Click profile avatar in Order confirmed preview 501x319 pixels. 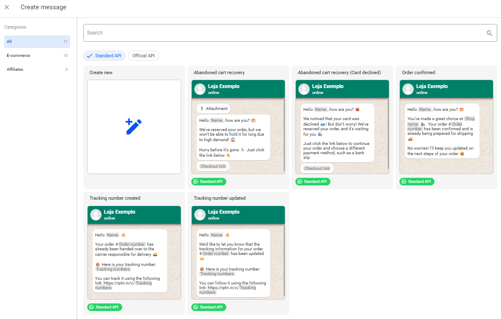[408, 89]
